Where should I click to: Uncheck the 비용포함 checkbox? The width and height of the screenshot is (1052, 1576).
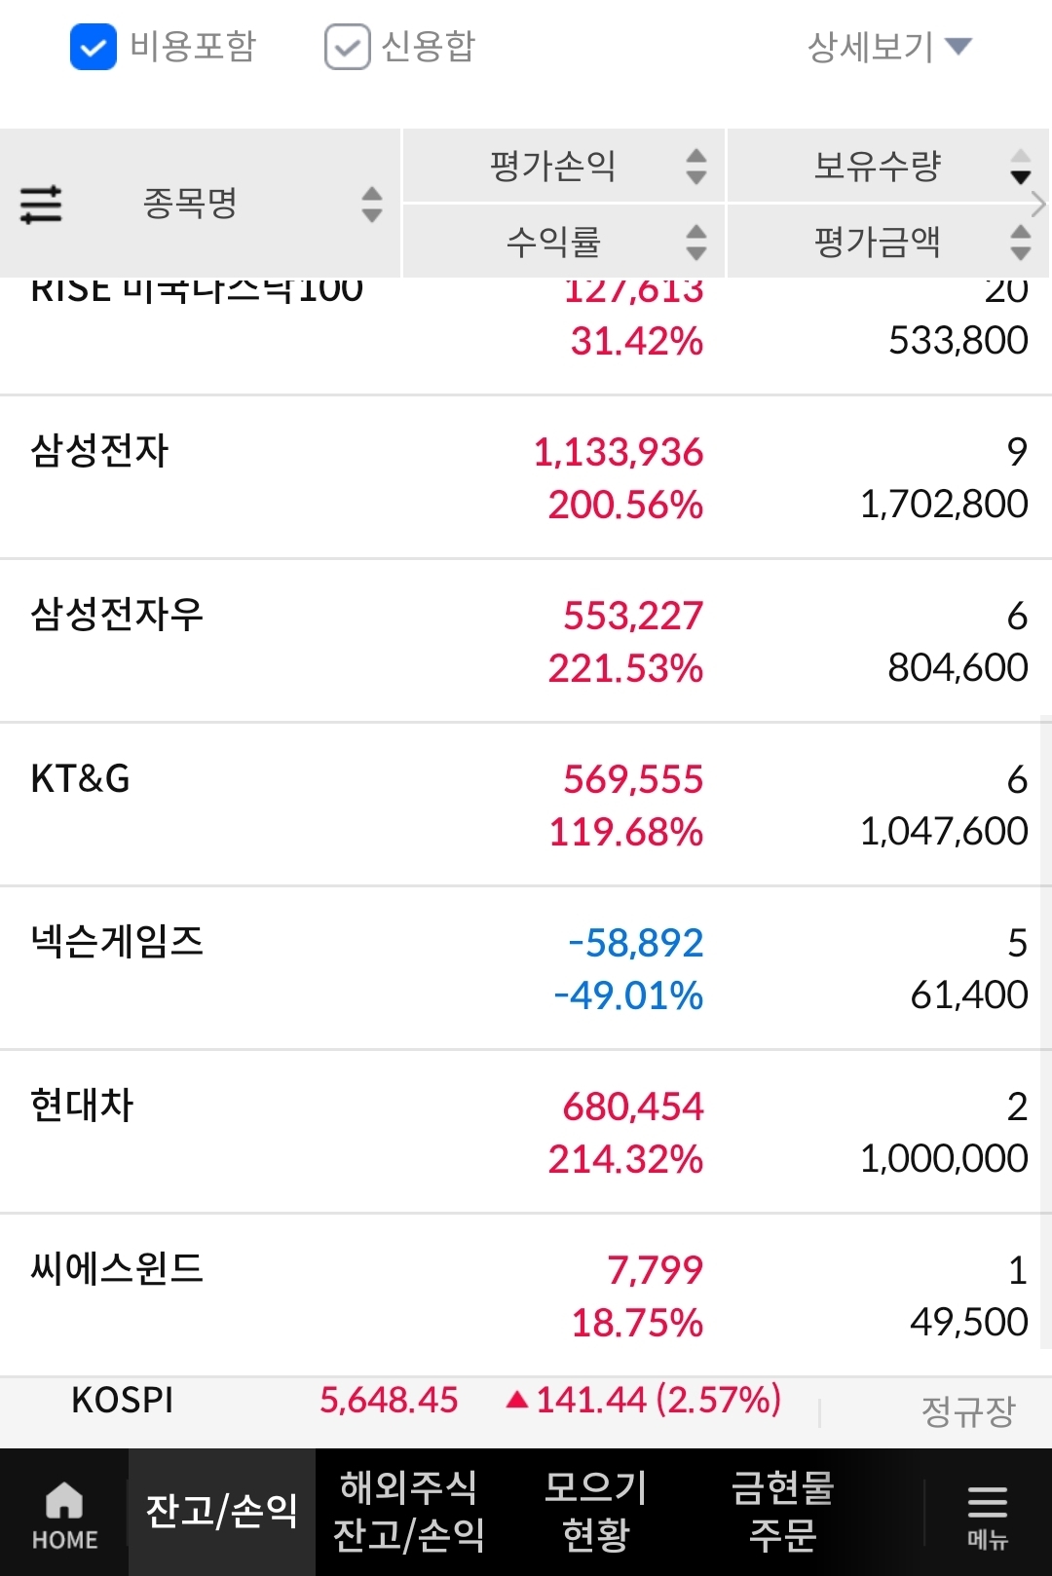[94, 47]
